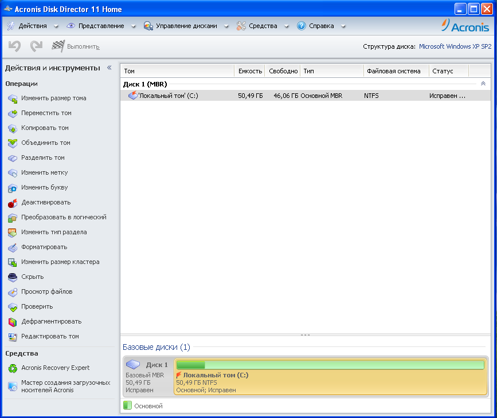The image size is (497, 418).
Task: Click the Acronis Recovery Expert icon
Action: click(x=13, y=368)
